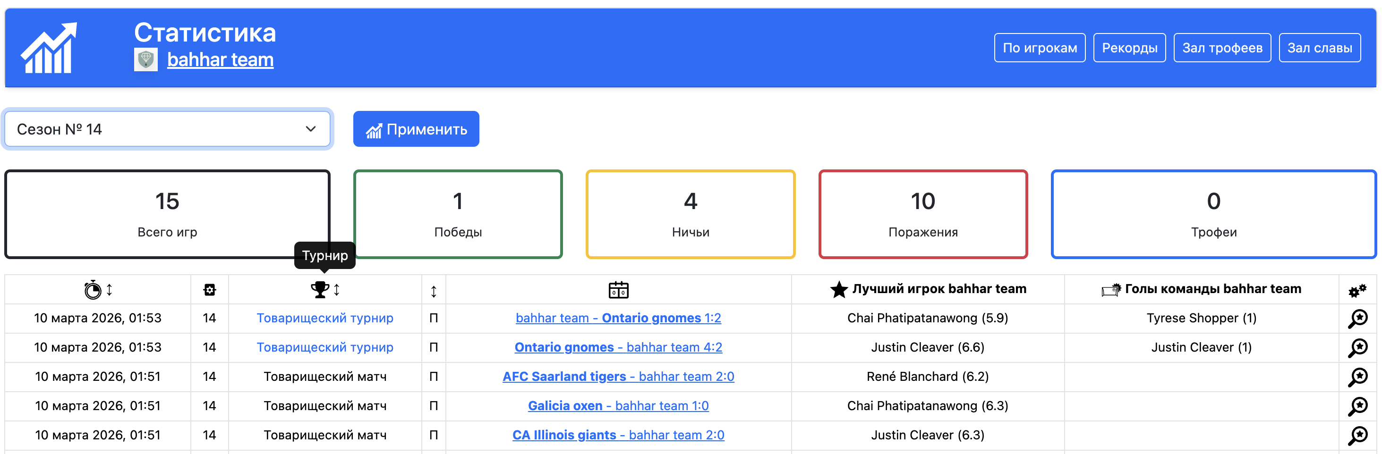Navigate to Зал славы
Image resolution: width=1382 pixels, height=454 pixels.
point(1319,48)
